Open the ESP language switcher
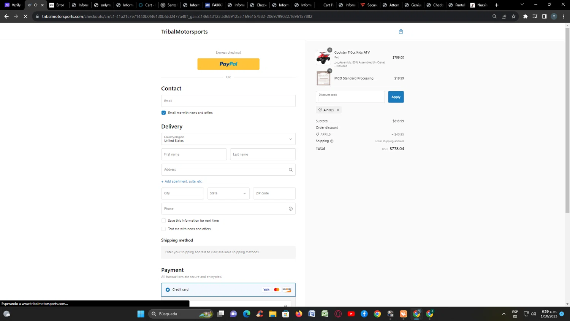Viewport: 570px width, 321px height. [515, 314]
